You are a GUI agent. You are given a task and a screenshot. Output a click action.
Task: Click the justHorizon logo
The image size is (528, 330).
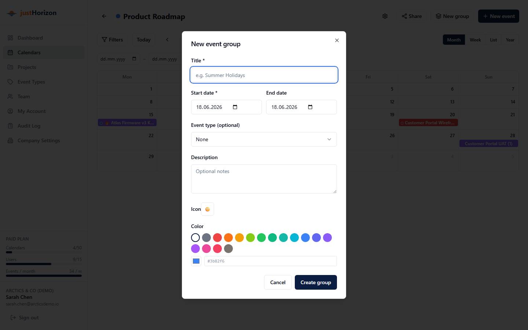[x=32, y=13]
